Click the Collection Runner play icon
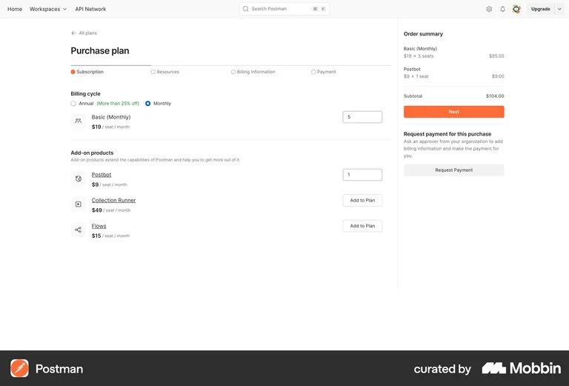 [x=79, y=204]
